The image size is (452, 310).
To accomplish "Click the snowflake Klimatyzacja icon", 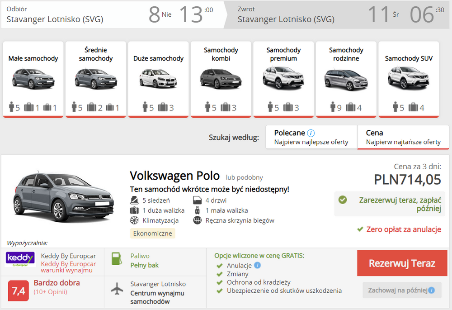I will tap(134, 220).
